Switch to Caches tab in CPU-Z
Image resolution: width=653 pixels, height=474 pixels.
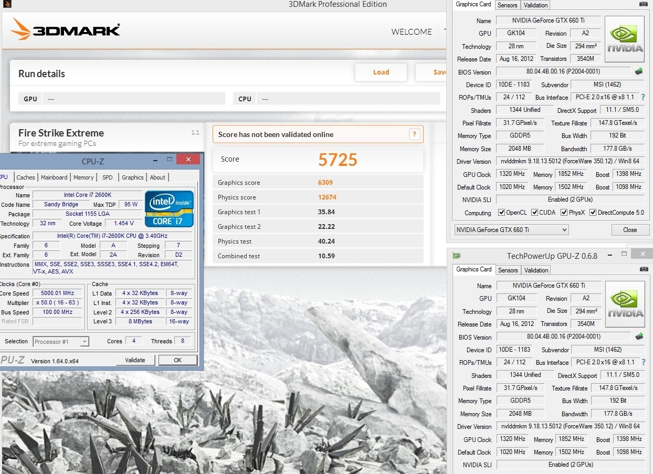[x=26, y=177]
